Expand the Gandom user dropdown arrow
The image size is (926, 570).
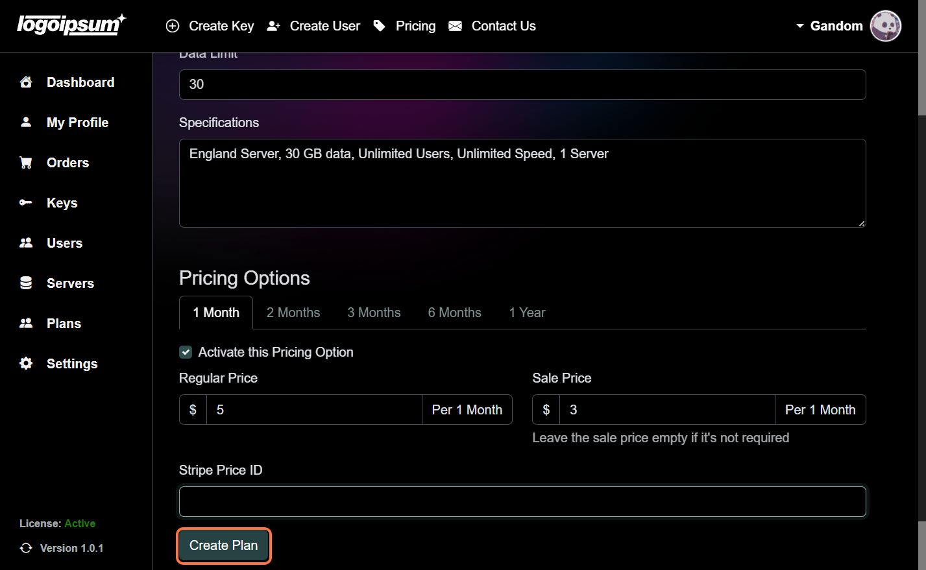pyautogui.click(x=799, y=26)
